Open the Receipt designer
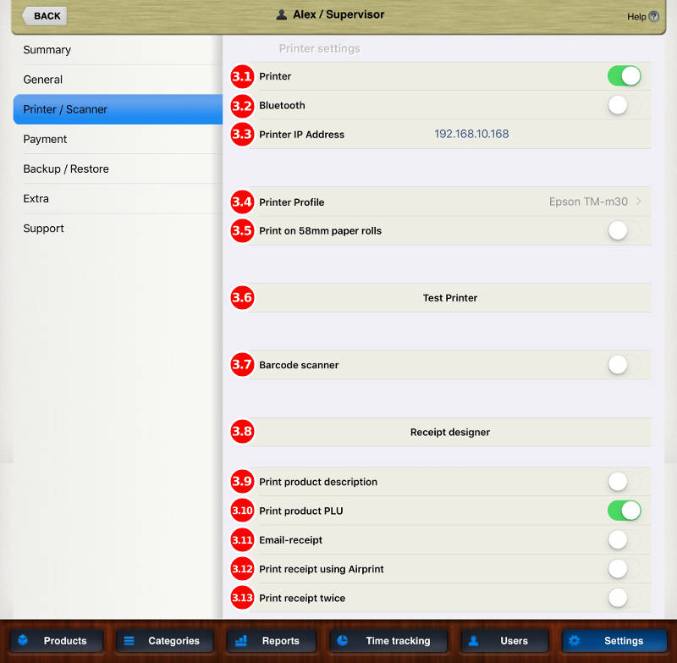 pyautogui.click(x=449, y=432)
